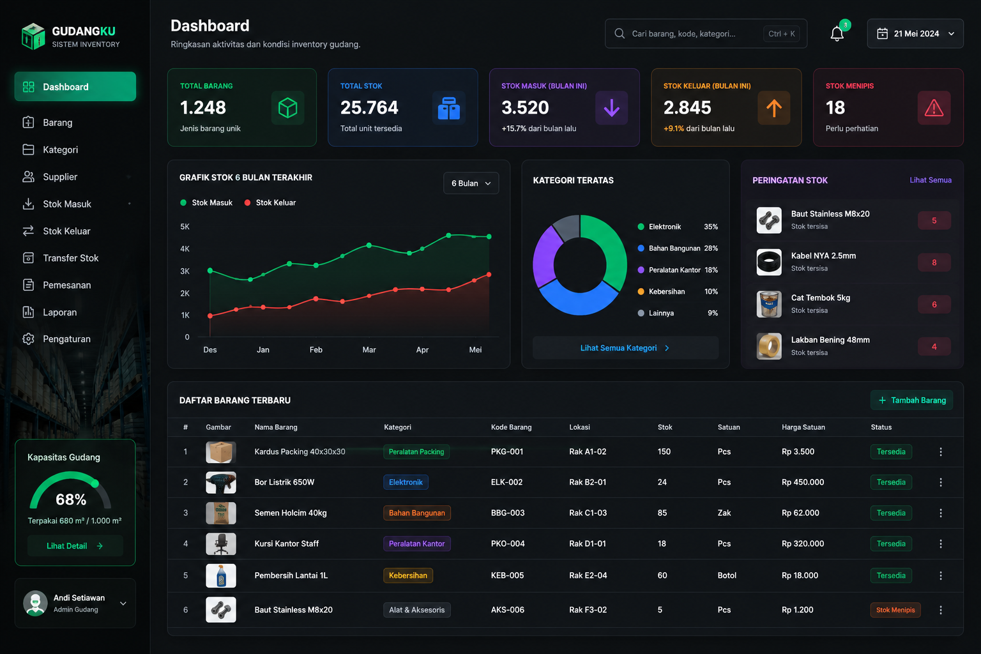The height and width of the screenshot is (654, 981).
Task: Click the GudangKu logo icon
Action: point(33,36)
